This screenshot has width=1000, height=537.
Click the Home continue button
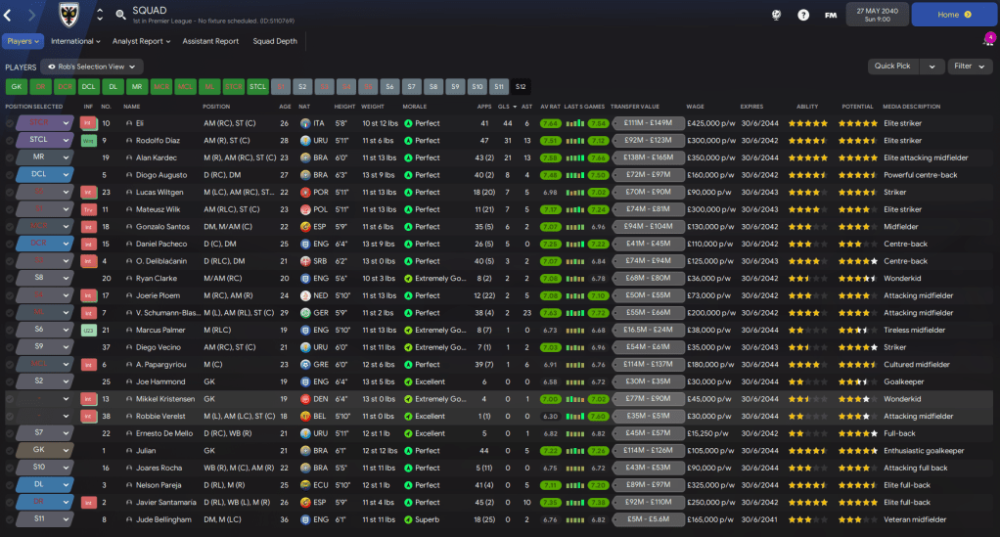click(x=953, y=15)
